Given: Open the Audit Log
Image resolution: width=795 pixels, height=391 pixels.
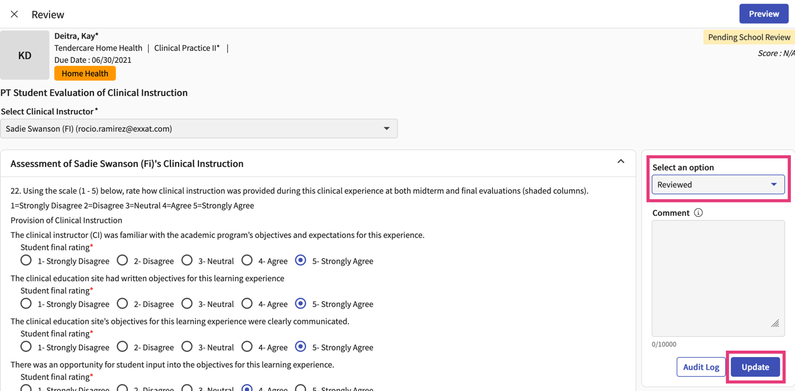Looking at the screenshot, I should pyautogui.click(x=701, y=367).
